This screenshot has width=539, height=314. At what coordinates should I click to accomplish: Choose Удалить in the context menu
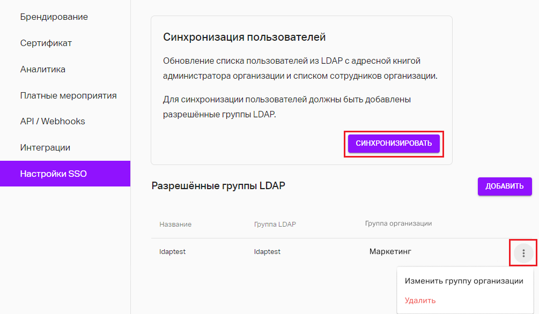(x=420, y=301)
